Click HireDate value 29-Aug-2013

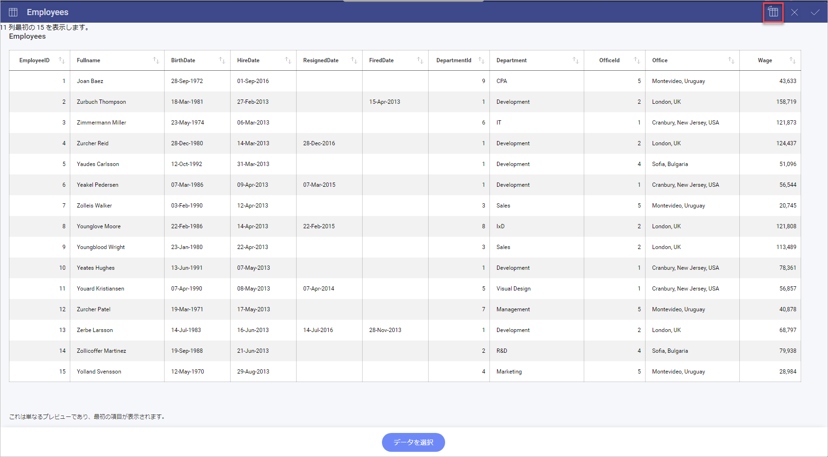tap(253, 372)
